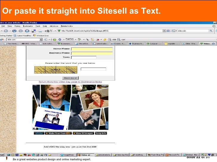Open the PageRank dropdown arrow
The image size is (217, 162).
click(x=76, y=39)
